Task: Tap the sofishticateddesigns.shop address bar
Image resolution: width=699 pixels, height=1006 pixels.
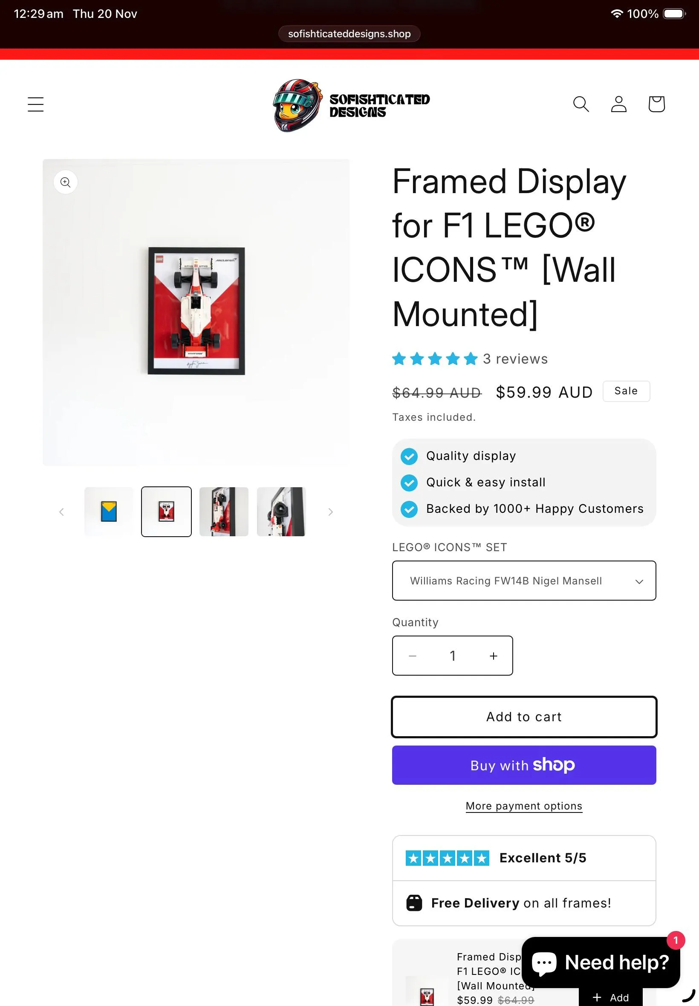Action: click(349, 34)
